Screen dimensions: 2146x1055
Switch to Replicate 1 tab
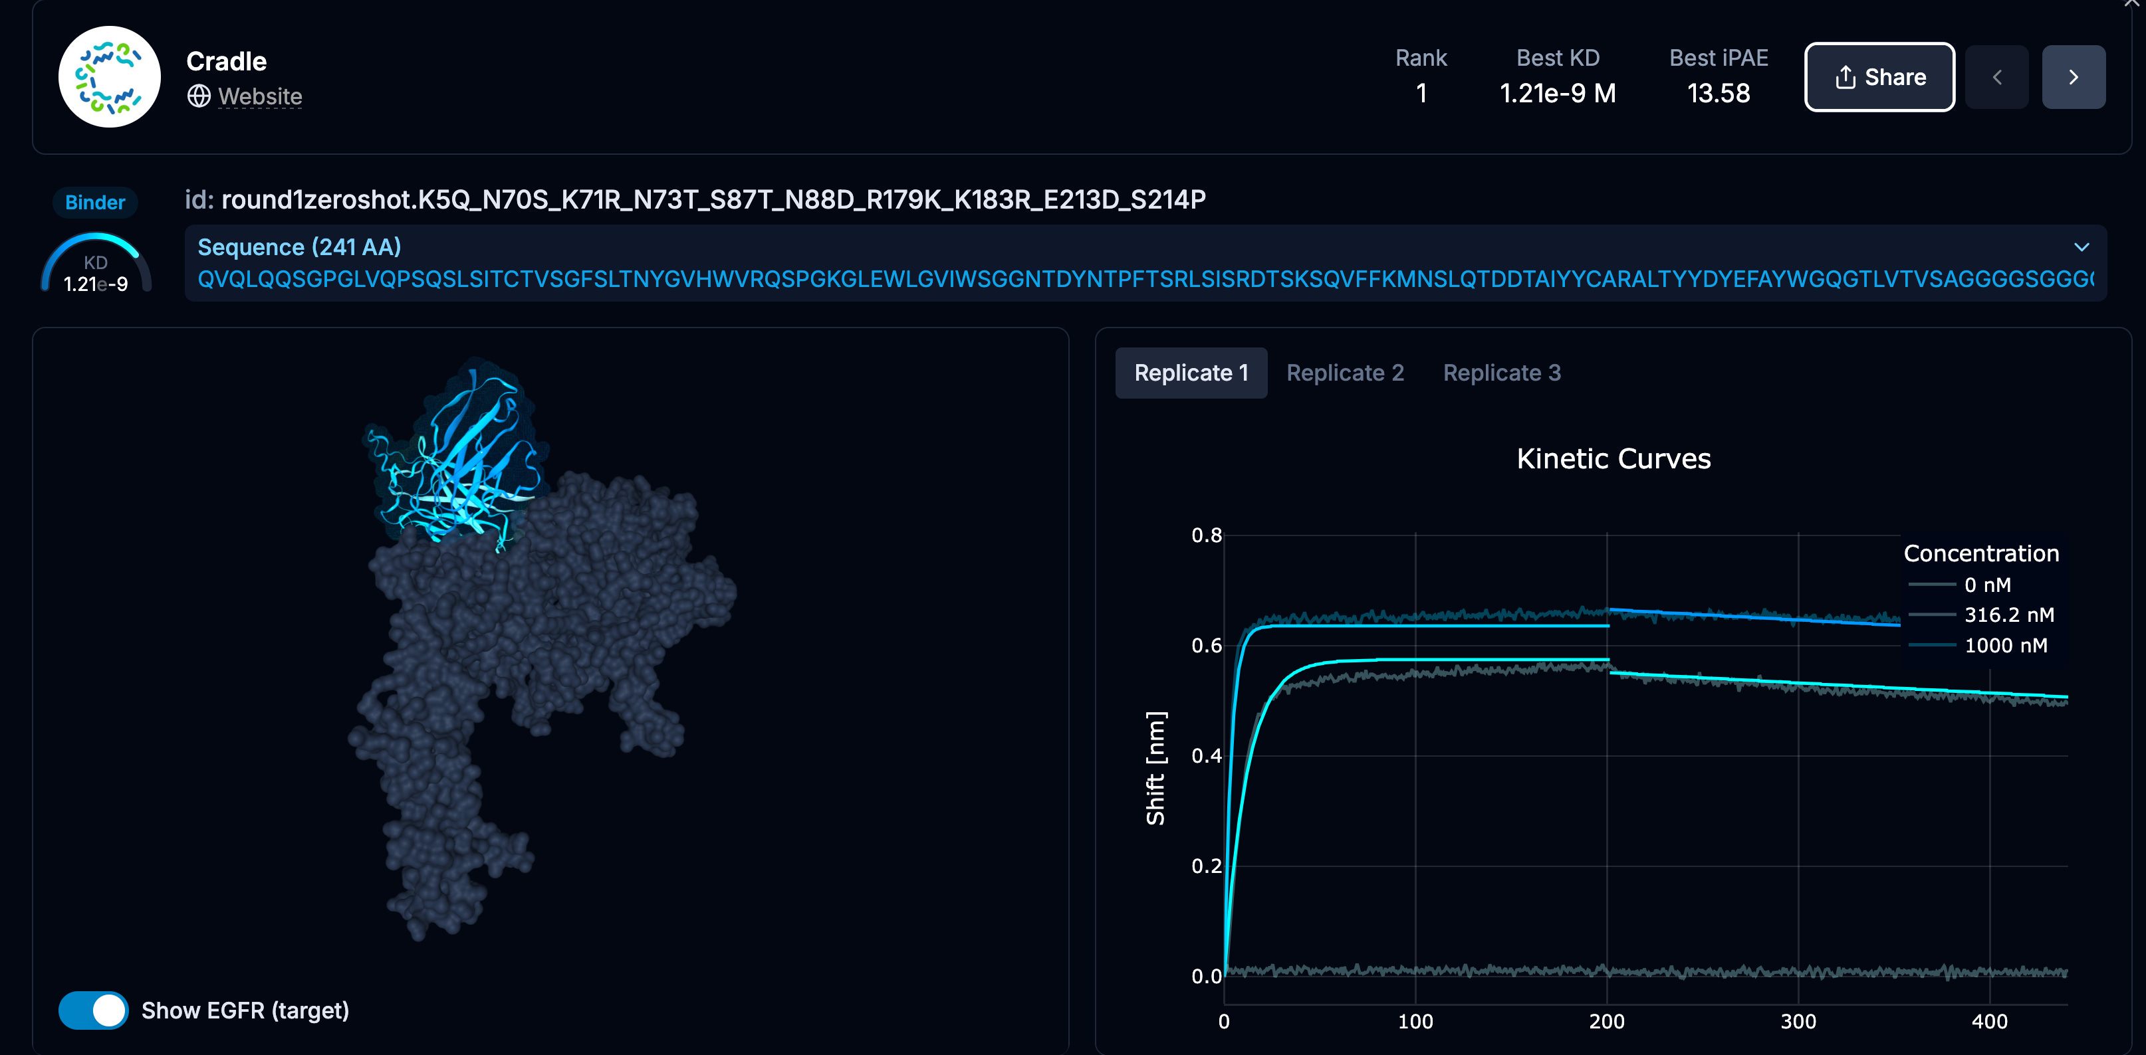coord(1191,373)
